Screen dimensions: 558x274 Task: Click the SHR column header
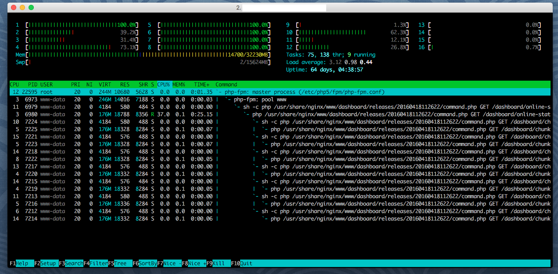coord(144,85)
